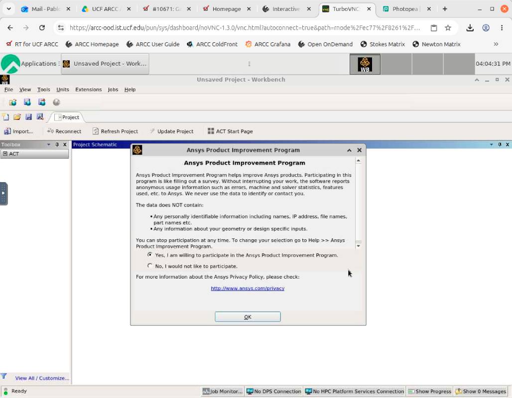Bookmark this page with the star icon
The height and width of the screenshot is (398, 512).
448,28
